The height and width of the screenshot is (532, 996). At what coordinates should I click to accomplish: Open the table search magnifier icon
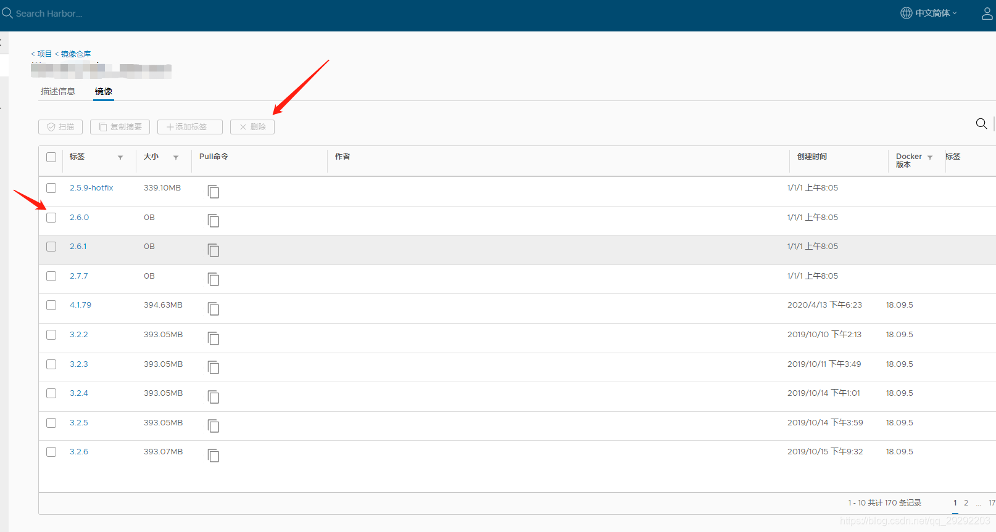pos(981,123)
